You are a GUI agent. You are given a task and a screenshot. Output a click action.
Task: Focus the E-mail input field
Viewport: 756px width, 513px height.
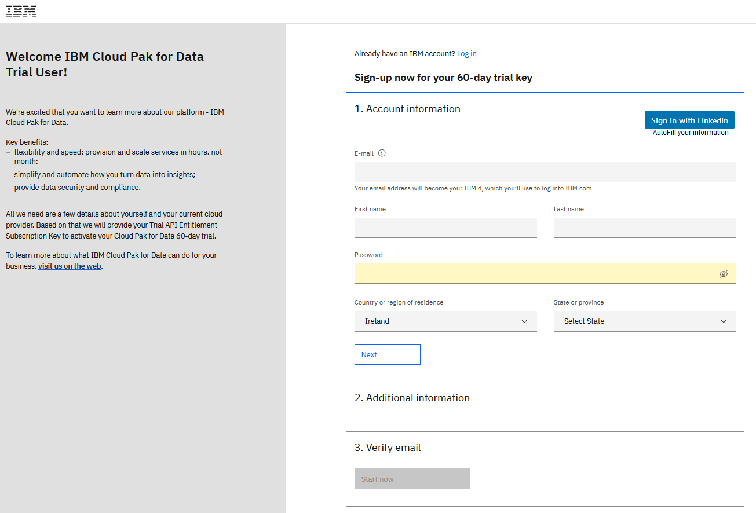pos(545,172)
